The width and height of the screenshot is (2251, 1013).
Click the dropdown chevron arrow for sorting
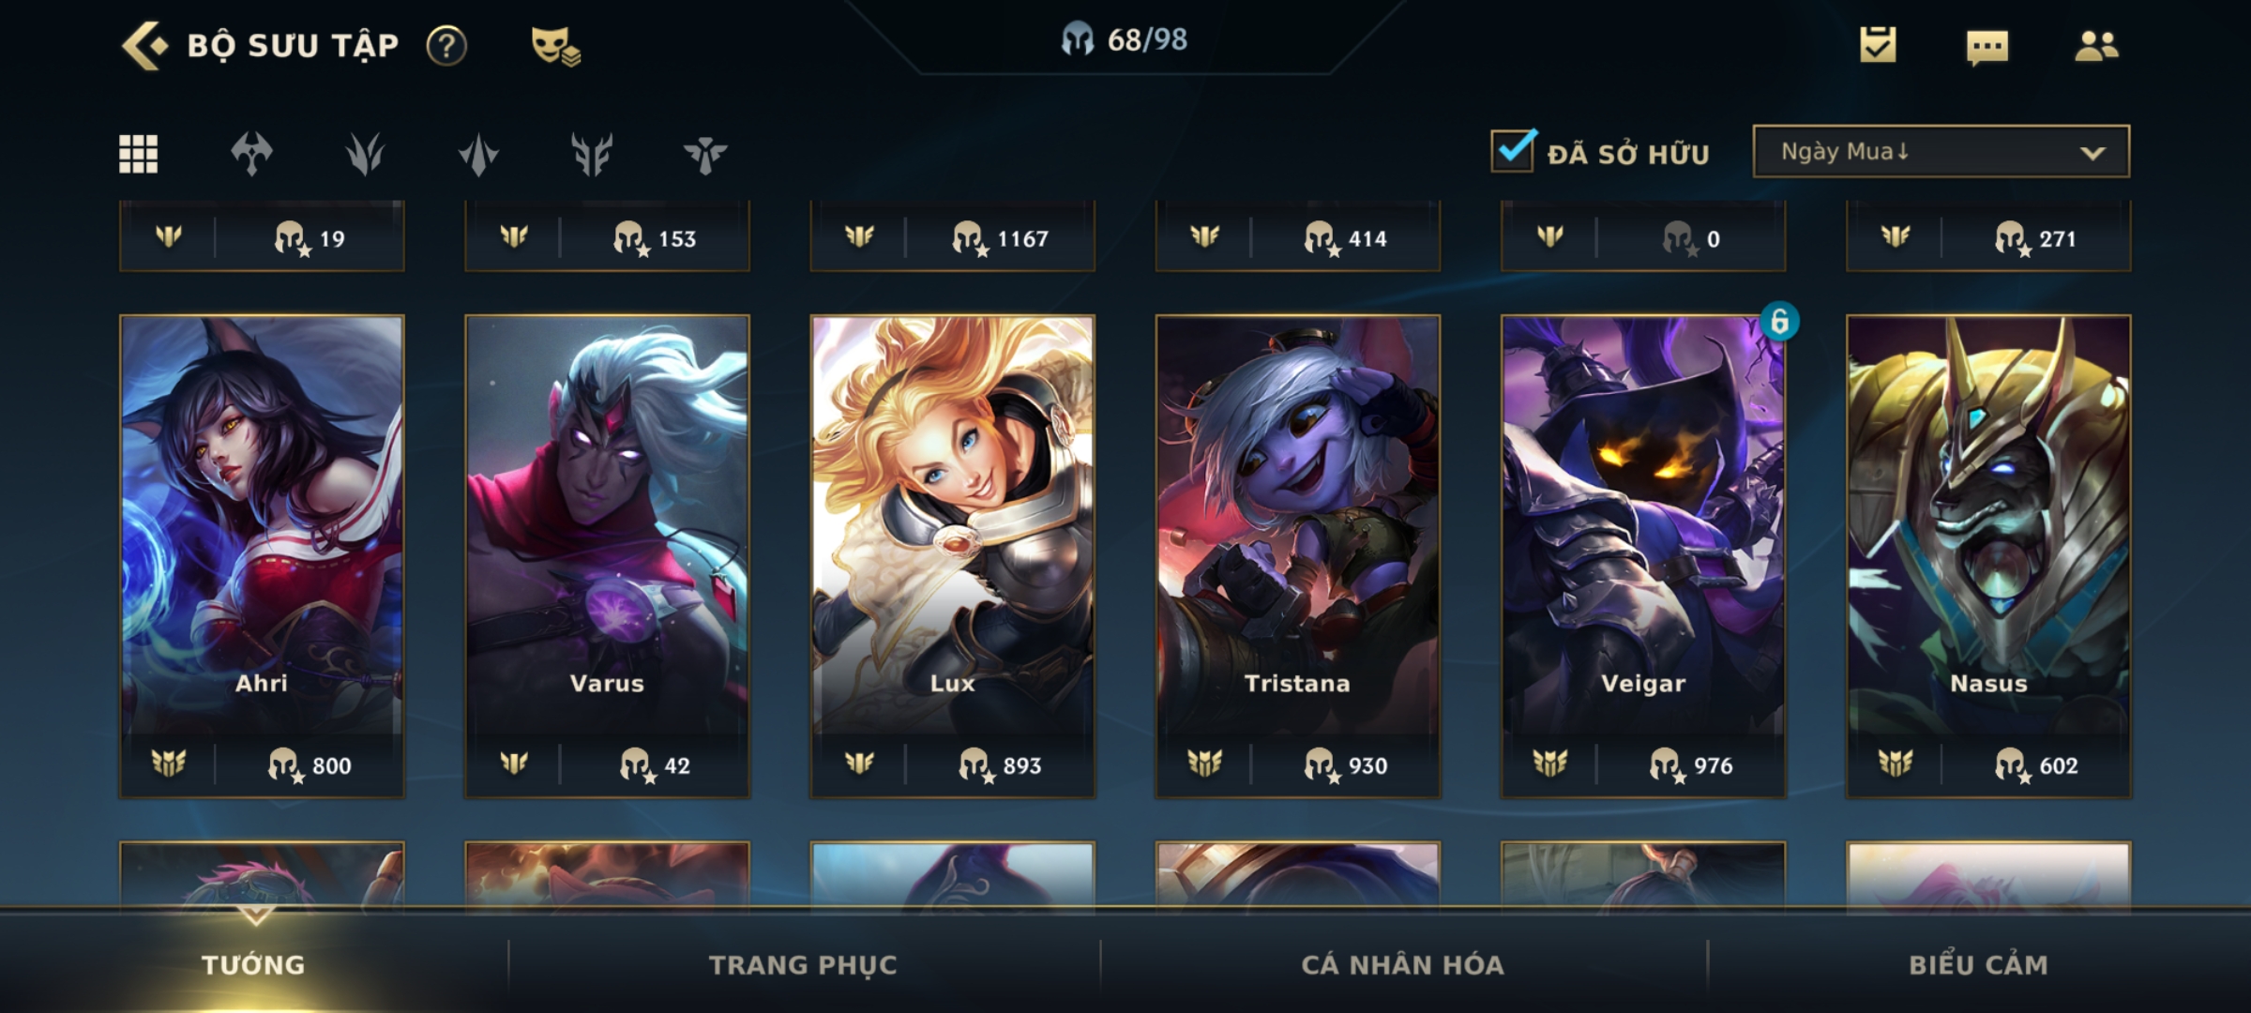tap(2092, 153)
